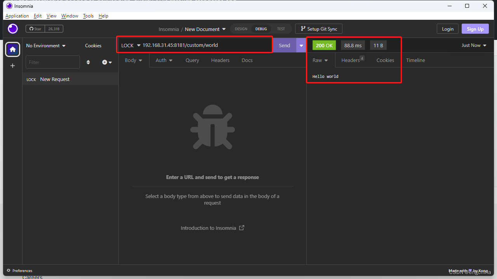The image size is (497, 279).
Task: Open the Just Now history dropdown
Action: (474, 45)
